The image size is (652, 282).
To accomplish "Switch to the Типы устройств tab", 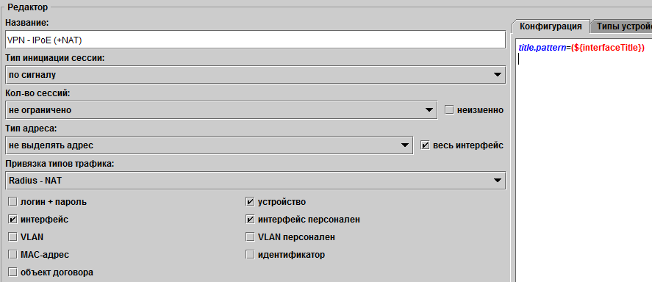I will pyautogui.click(x=621, y=26).
